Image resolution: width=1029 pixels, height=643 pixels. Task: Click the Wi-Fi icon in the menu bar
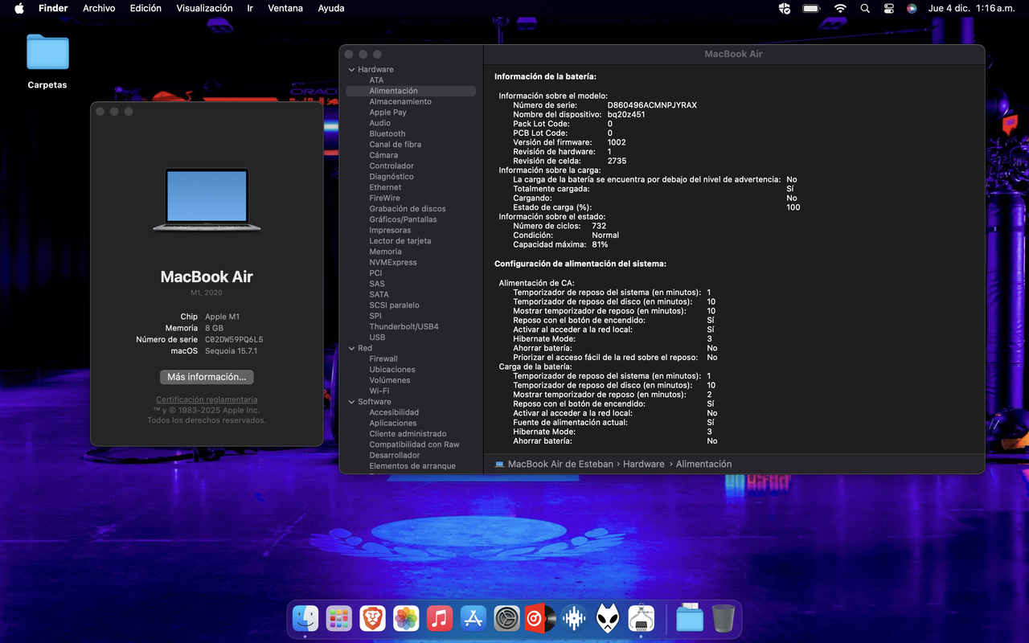point(839,8)
